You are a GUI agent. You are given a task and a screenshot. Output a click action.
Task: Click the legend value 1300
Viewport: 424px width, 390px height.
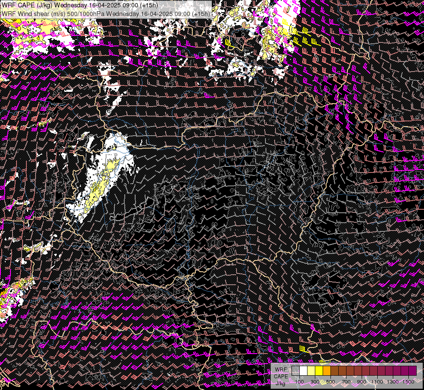point(393,382)
